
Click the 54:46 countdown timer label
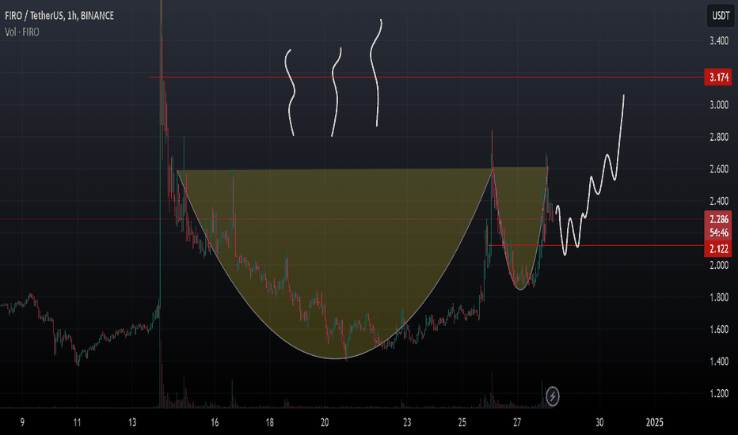(x=717, y=233)
